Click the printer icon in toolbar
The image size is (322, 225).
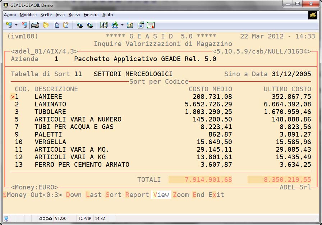pyautogui.click(x=35, y=25)
